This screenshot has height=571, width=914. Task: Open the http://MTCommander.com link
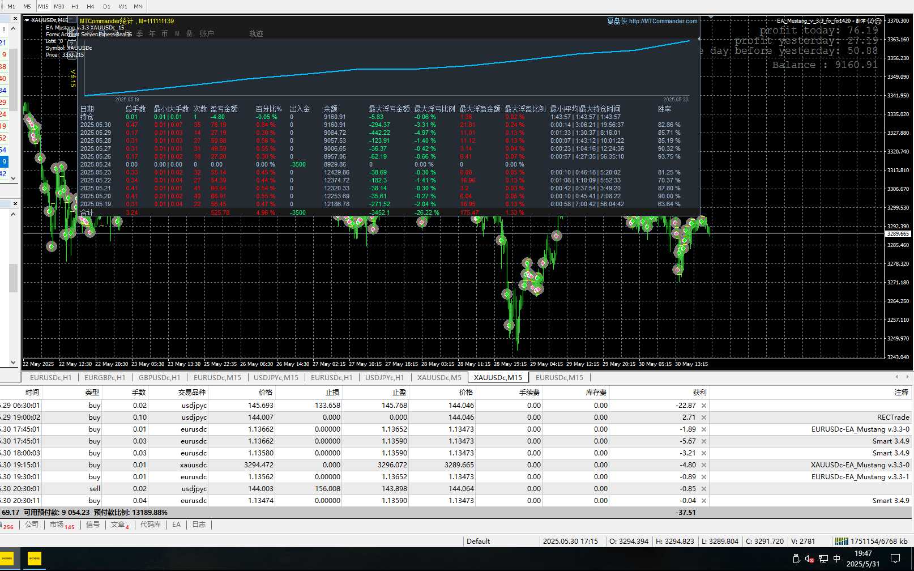[x=663, y=21]
